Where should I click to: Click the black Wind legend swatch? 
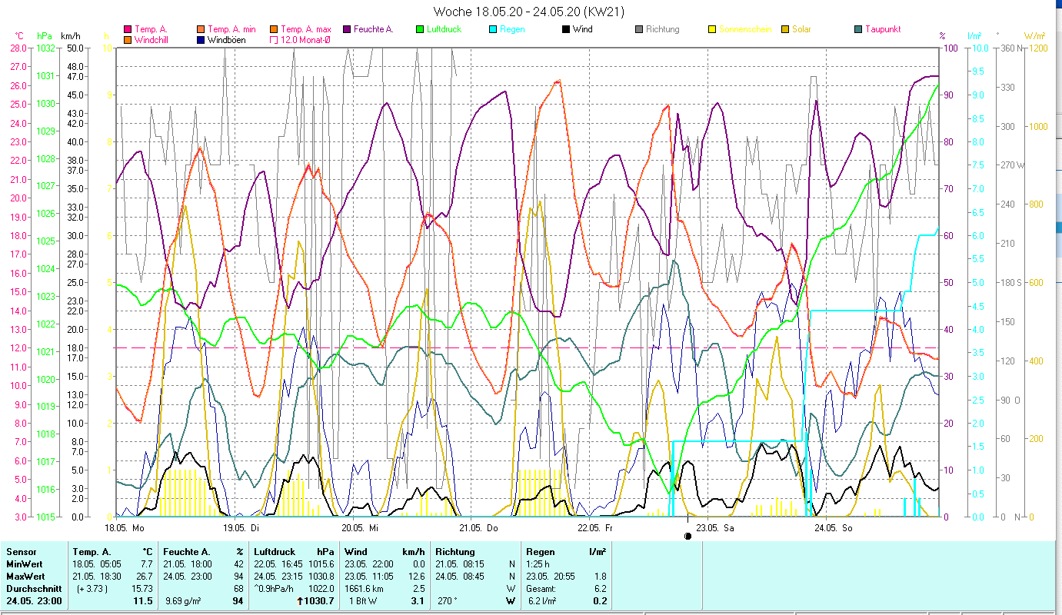click(566, 29)
